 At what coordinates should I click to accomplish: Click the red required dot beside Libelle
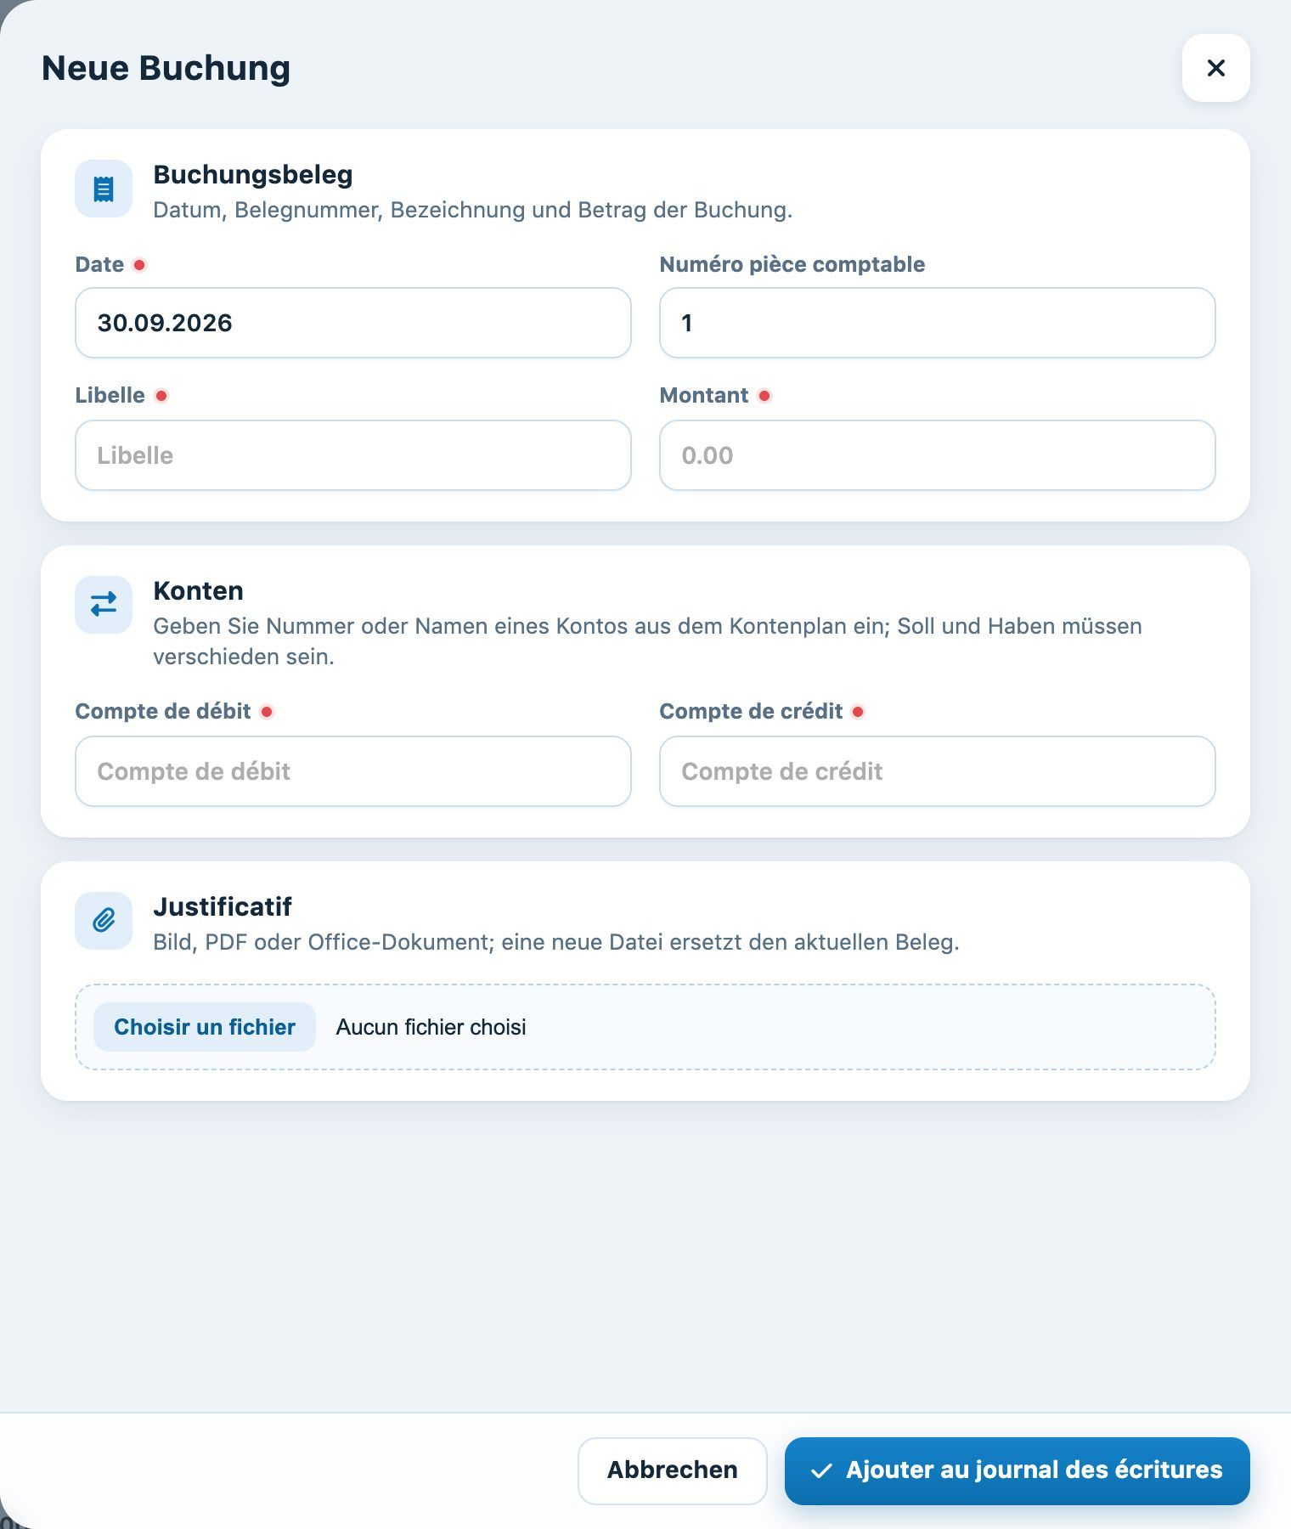click(x=161, y=396)
